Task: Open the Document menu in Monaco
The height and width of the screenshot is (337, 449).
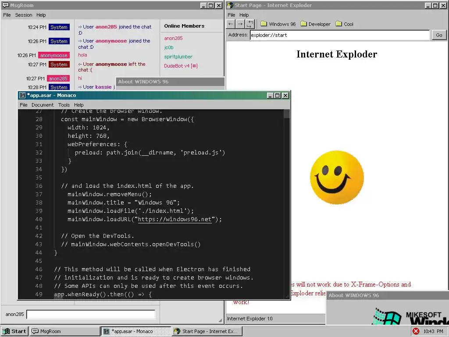Action: [43, 105]
